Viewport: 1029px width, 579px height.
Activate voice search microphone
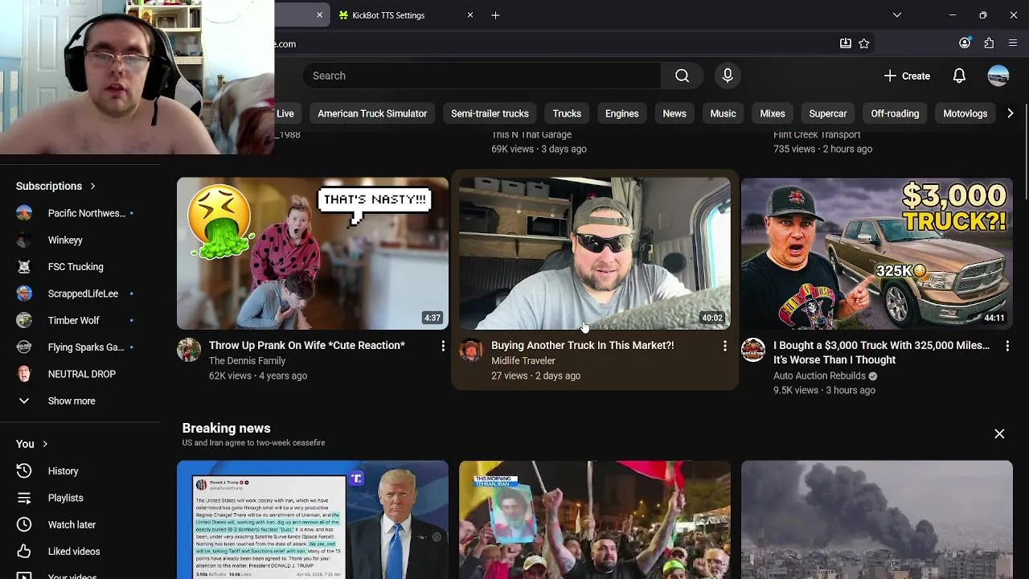coord(728,76)
